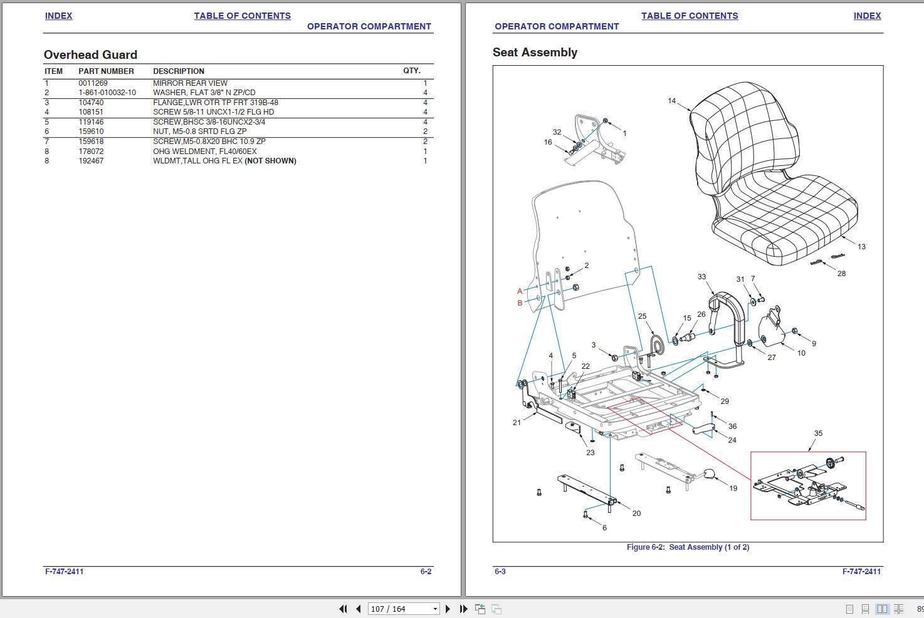Switch to continuous scrolling page view

(x=865, y=609)
